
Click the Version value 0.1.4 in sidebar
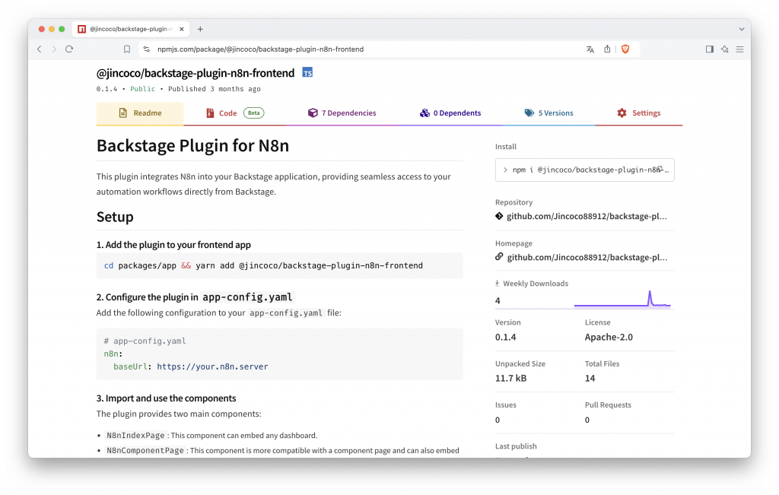(505, 337)
